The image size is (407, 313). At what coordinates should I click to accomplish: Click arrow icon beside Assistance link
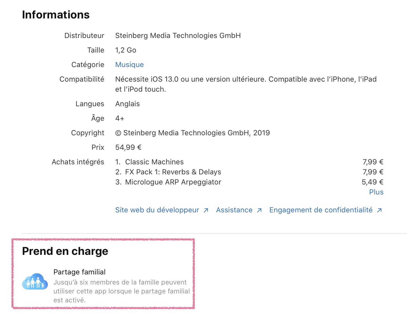coord(259,210)
